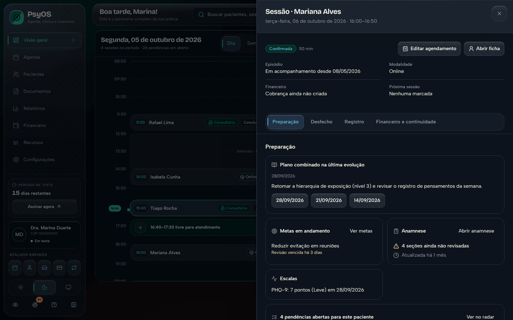Viewport: 513px width, 320px height.
Task: Click the PsyOS logo icon
Action: [x=17, y=17]
